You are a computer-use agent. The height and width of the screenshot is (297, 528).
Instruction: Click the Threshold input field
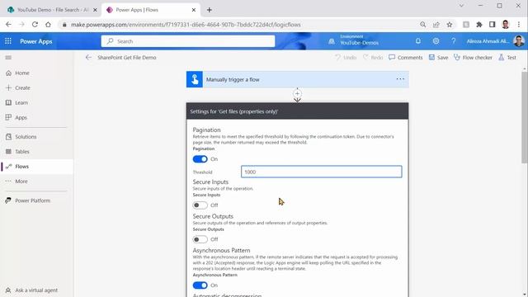click(x=322, y=172)
